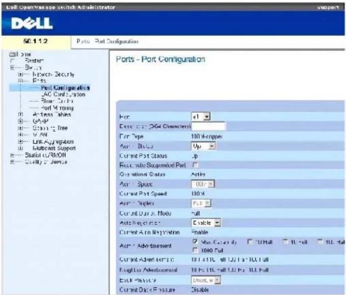346x295 pixels.
Task: Open the Back Pressure dropdown
Action: [x=206, y=280]
